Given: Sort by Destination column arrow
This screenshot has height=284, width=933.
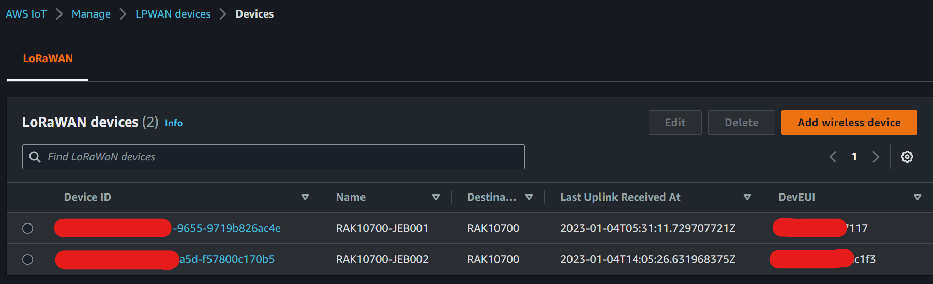Looking at the screenshot, I should pyautogui.click(x=529, y=197).
